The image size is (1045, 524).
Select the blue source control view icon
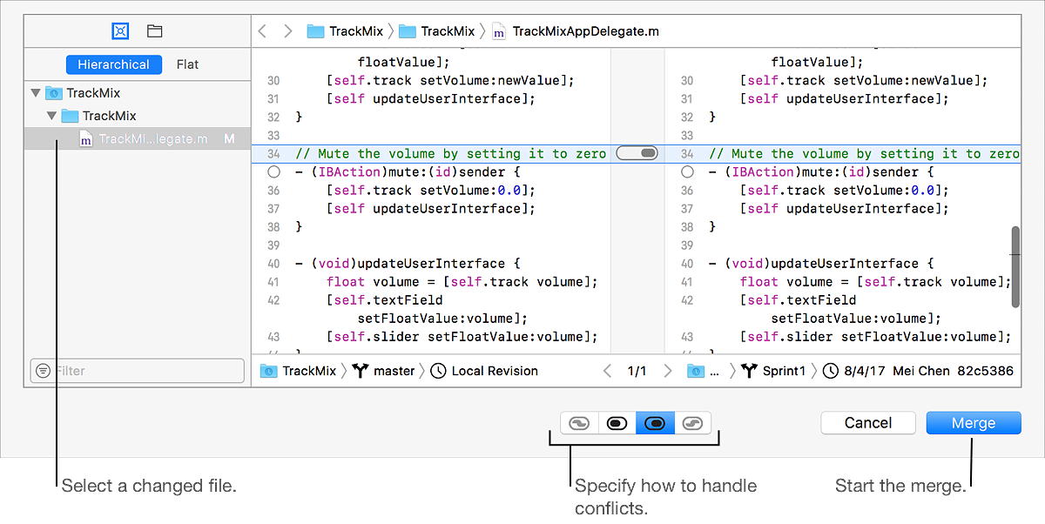[120, 31]
